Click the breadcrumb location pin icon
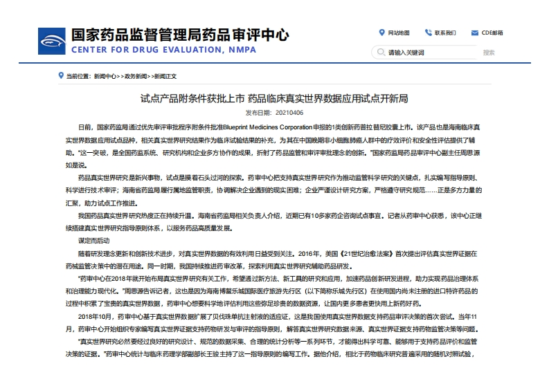Image resolution: width=549 pixels, height=388 pixels. click(x=60, y=75)
